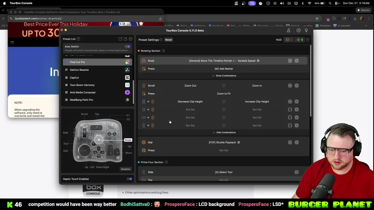
Task: Open the beaker lab icon in TourBox title bar
Action: (288, 30)
